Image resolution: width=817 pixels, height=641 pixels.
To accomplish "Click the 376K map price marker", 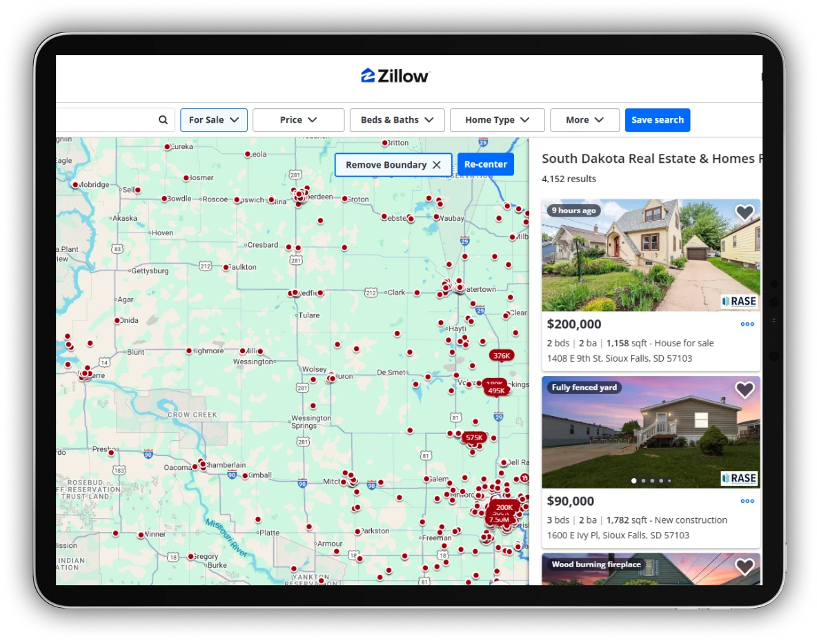I will 501,356.
